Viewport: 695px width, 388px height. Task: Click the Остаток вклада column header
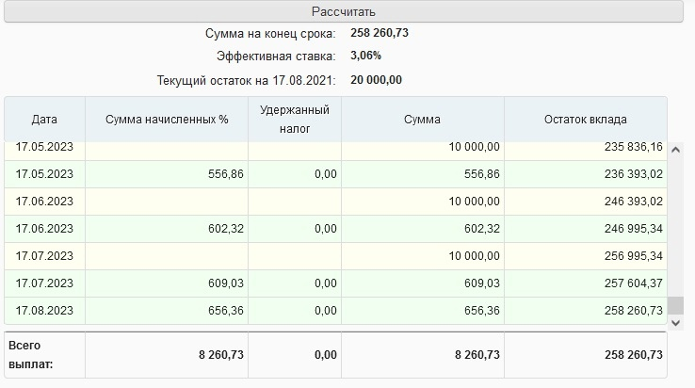click(x=586, y=120)
